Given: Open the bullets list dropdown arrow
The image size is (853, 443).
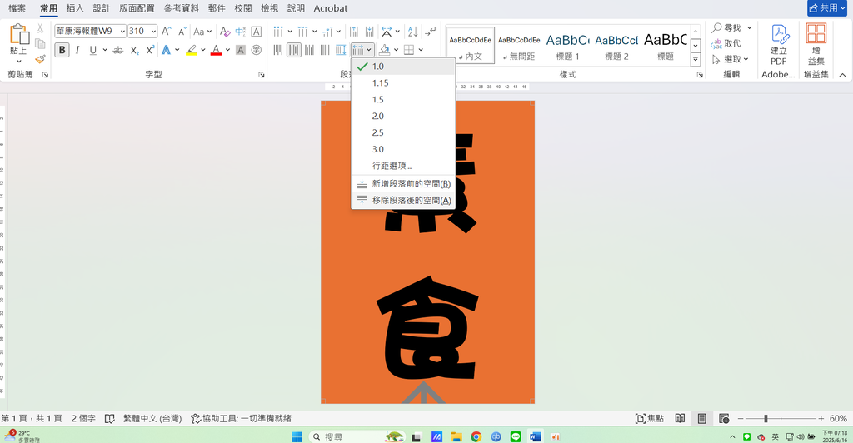Looking at the screenshot, I should tap(290, 32).
